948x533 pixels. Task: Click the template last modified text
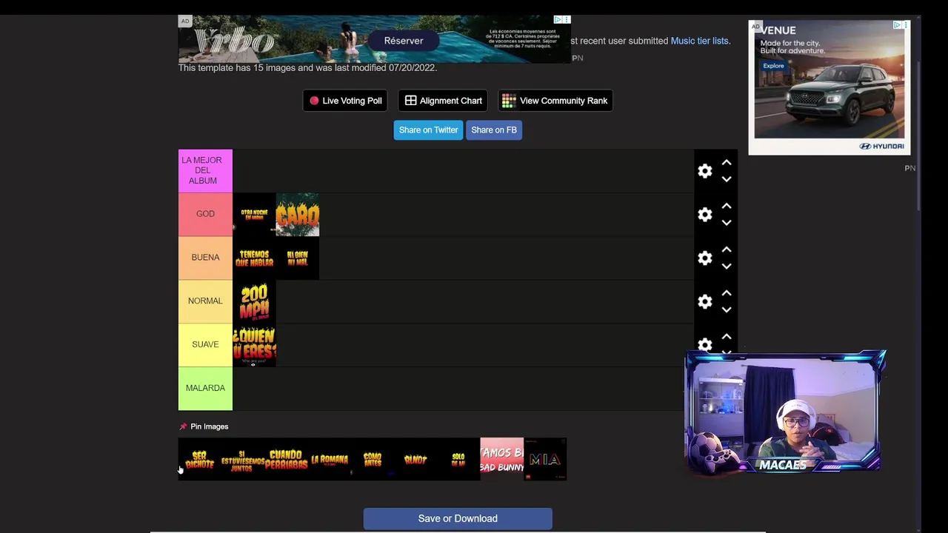307,68
